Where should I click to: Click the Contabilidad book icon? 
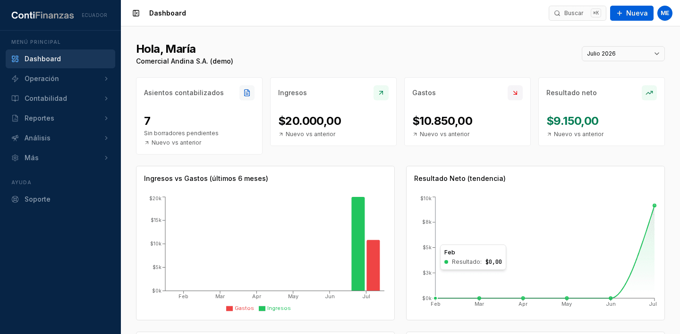(15, 98)
